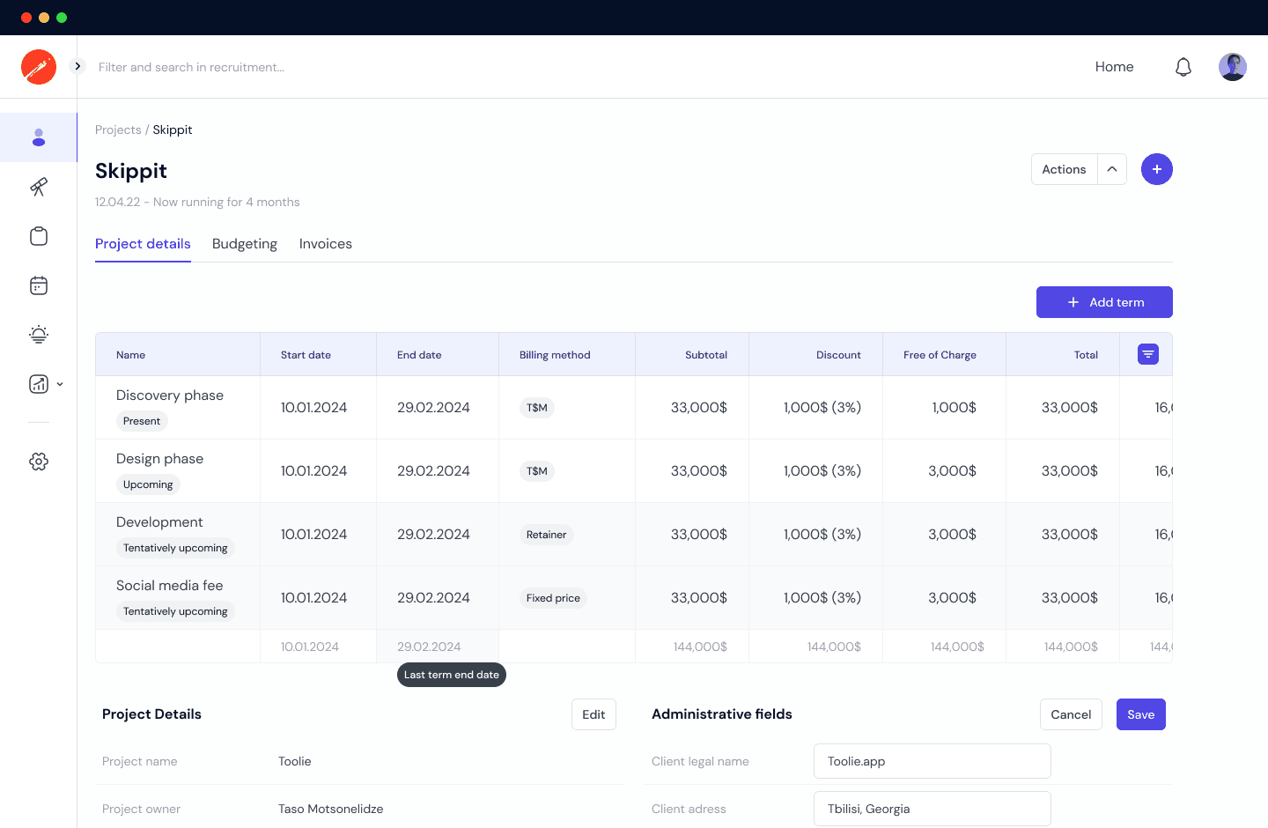Click the filter icon in the table header
Image resolution: width=1268 pixels, height=828 pixels.
(x=1147, y=354)
